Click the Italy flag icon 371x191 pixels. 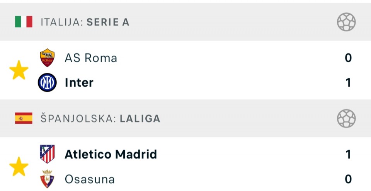pyautogui.click(x=24, y=22)
